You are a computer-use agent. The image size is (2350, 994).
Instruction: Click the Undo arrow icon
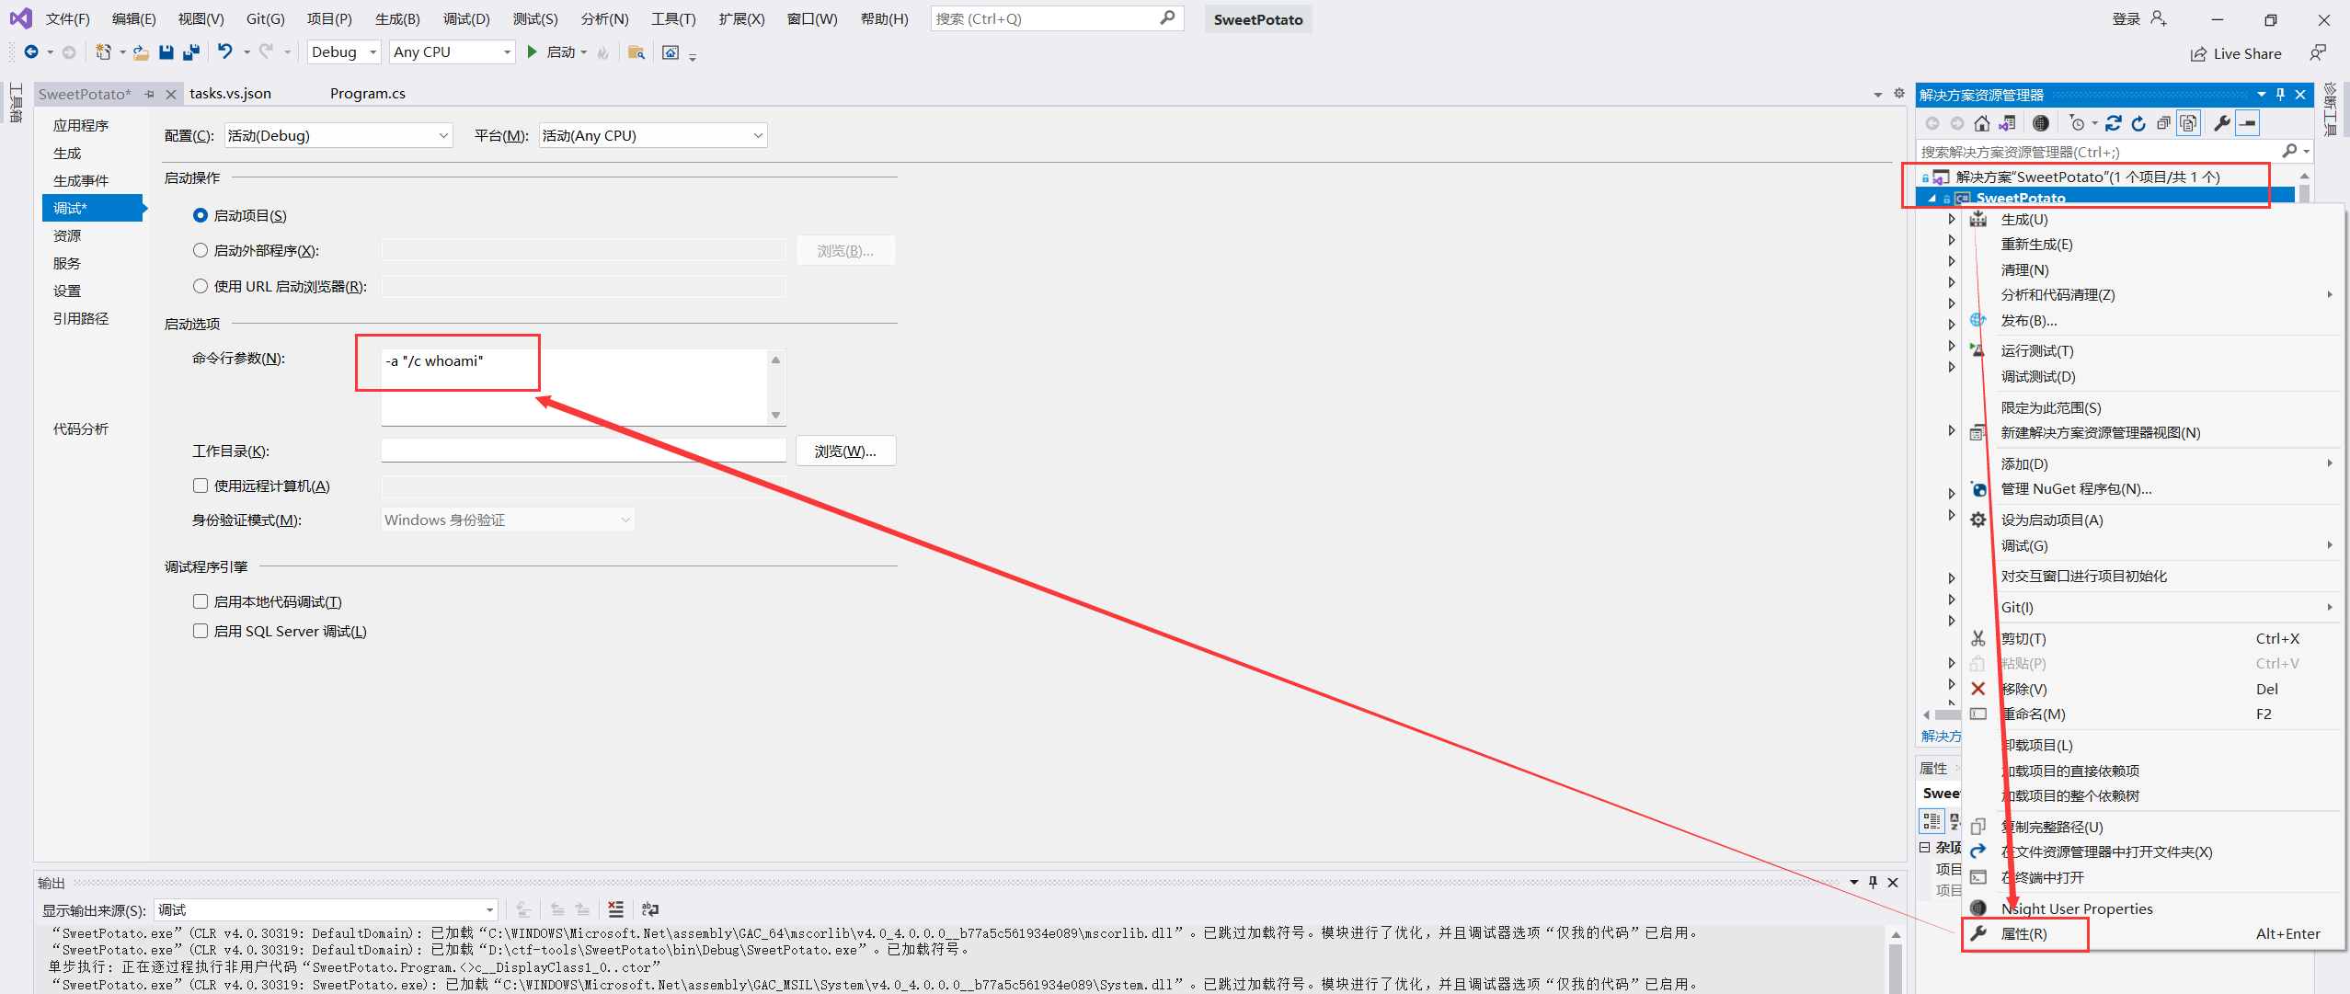point(224,51)
